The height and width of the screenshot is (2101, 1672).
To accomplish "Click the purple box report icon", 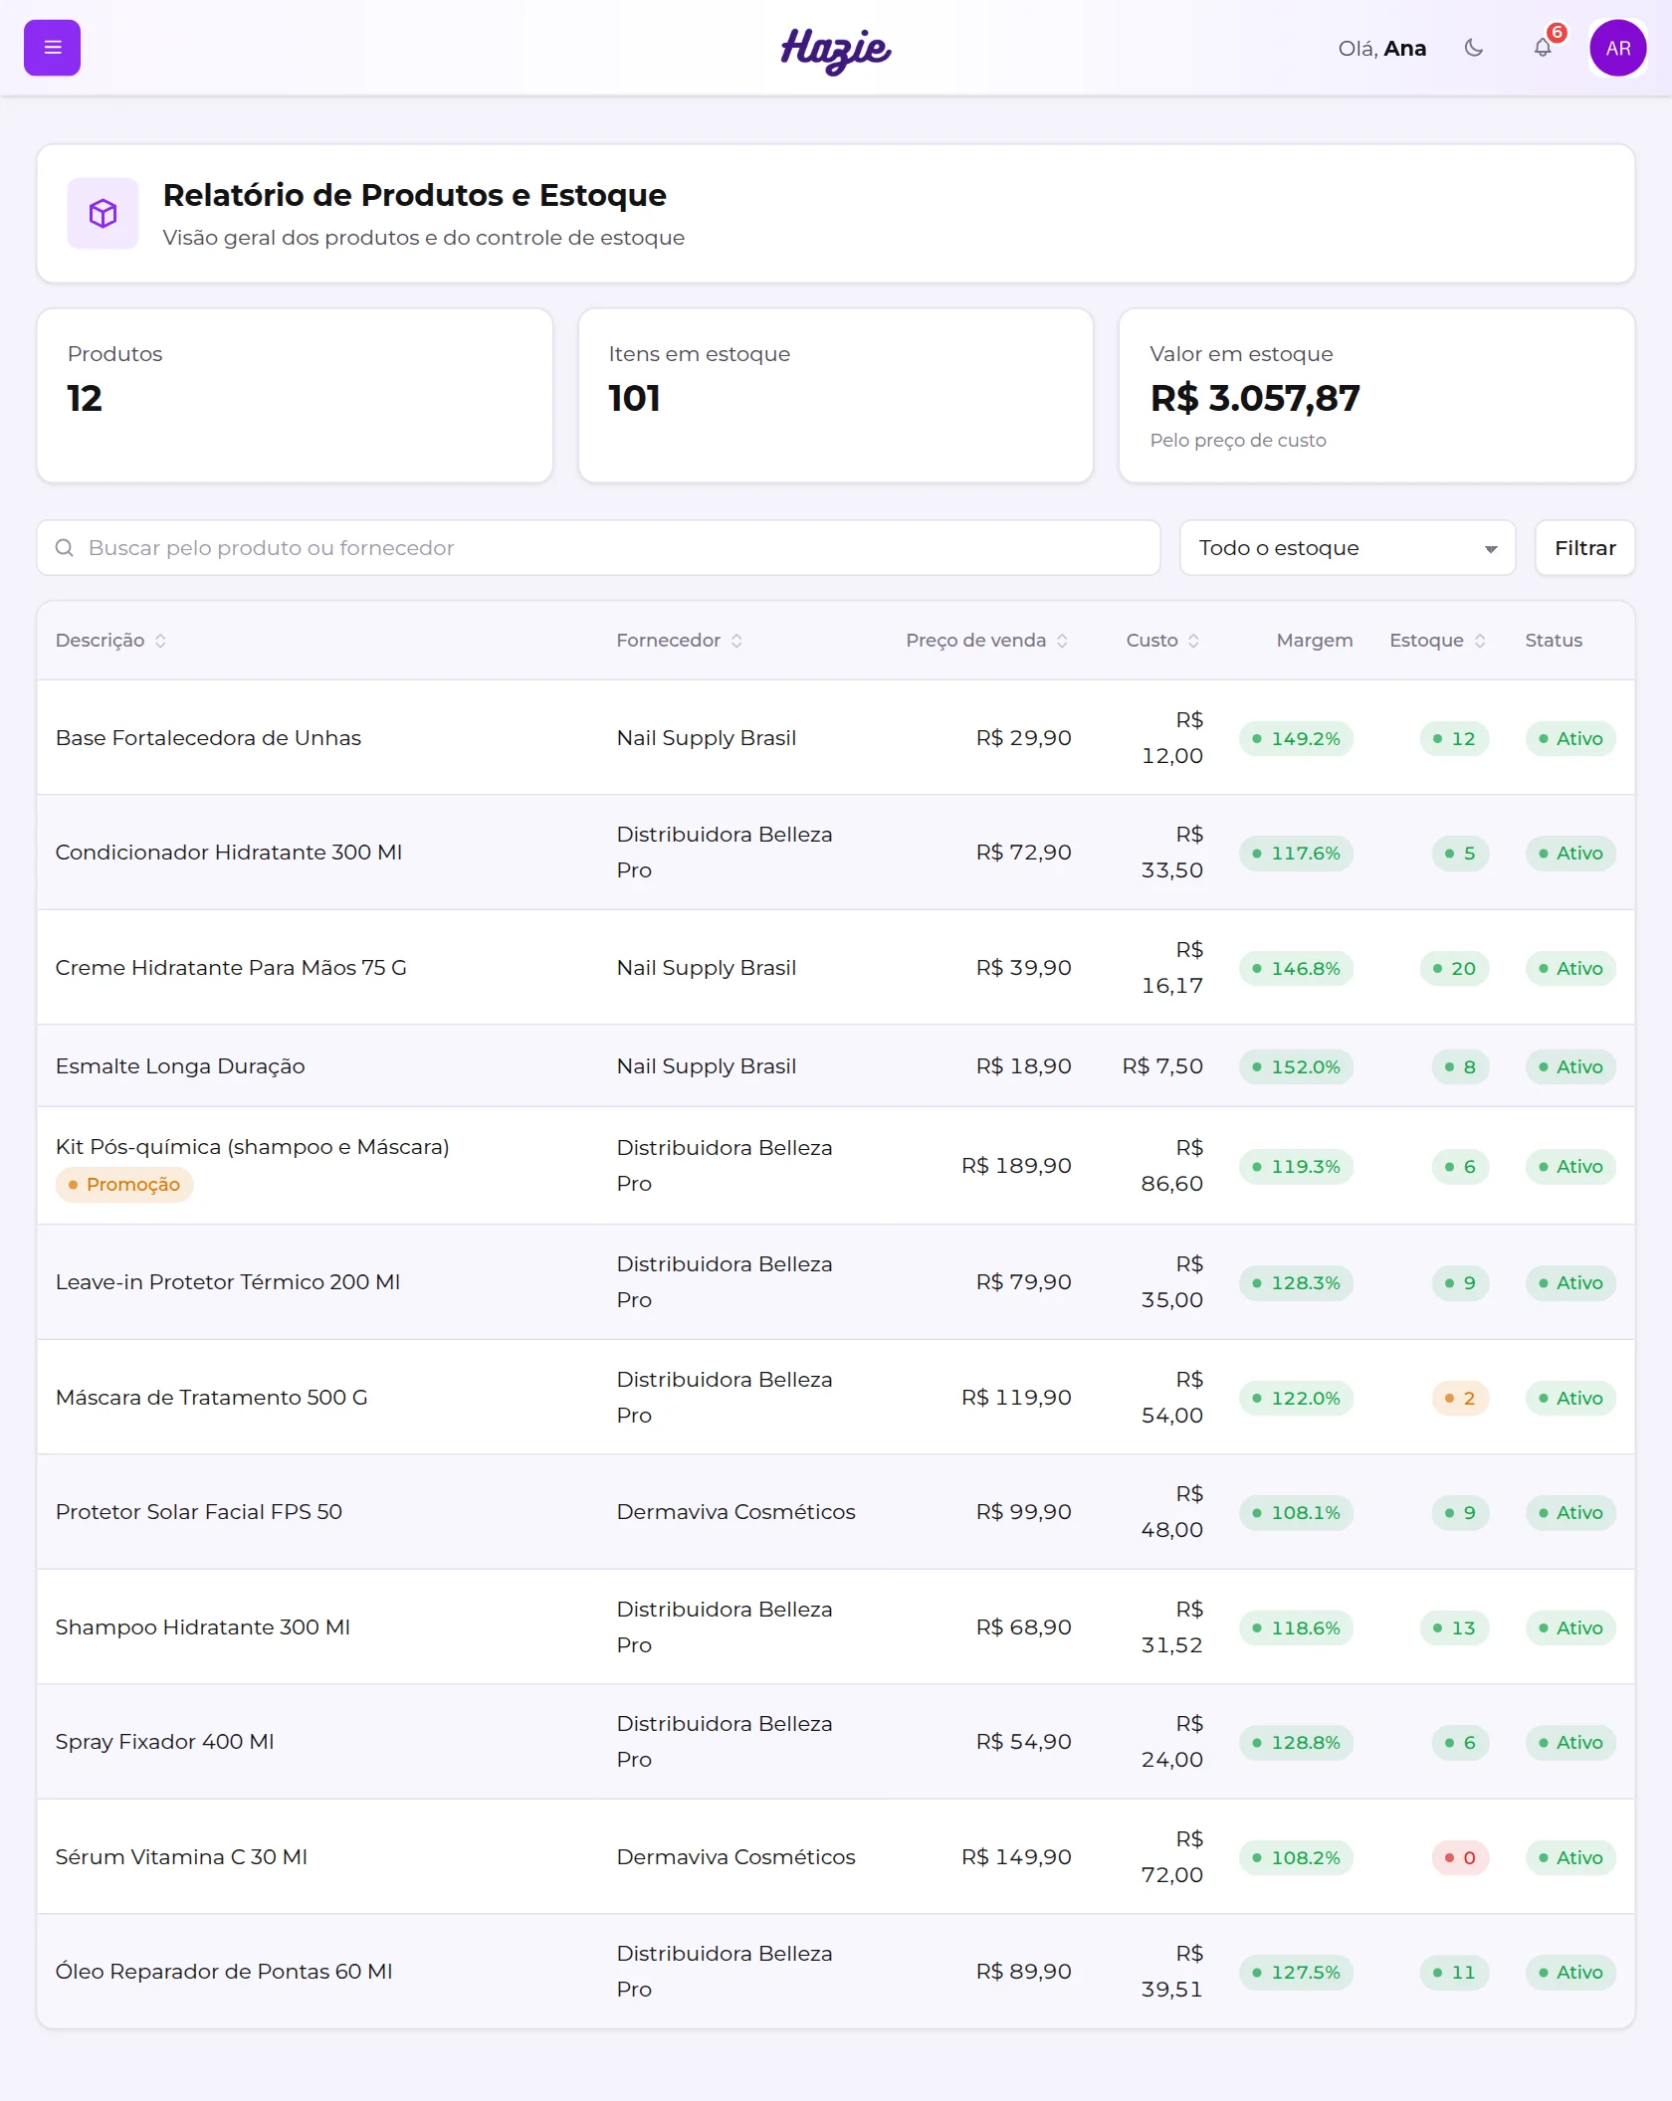I will 104,213.
